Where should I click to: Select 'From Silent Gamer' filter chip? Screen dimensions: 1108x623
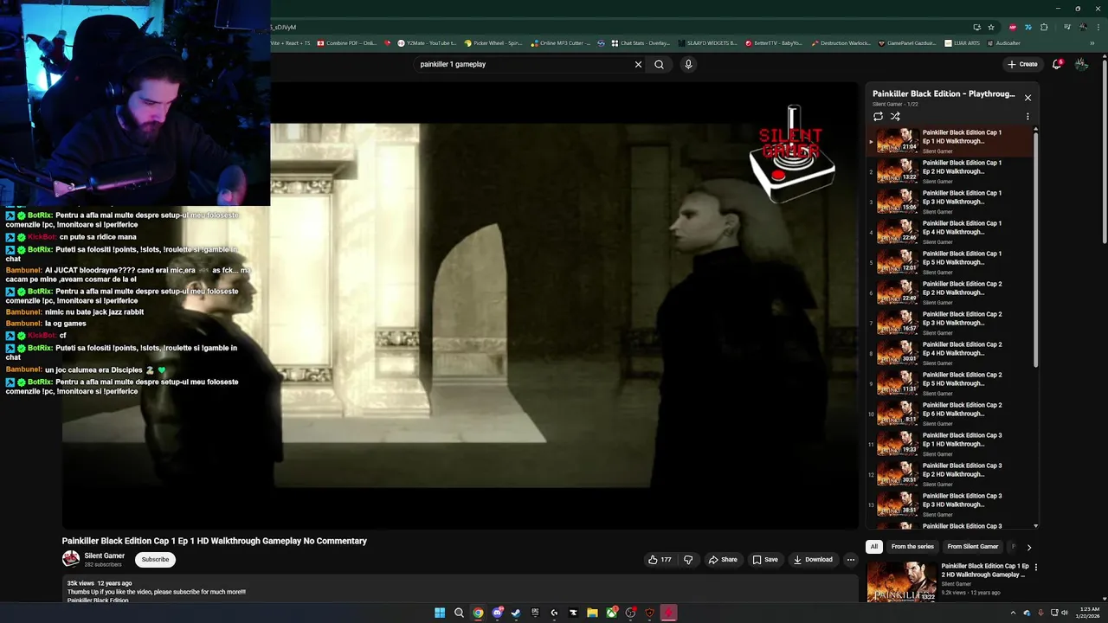pos(973,547)
